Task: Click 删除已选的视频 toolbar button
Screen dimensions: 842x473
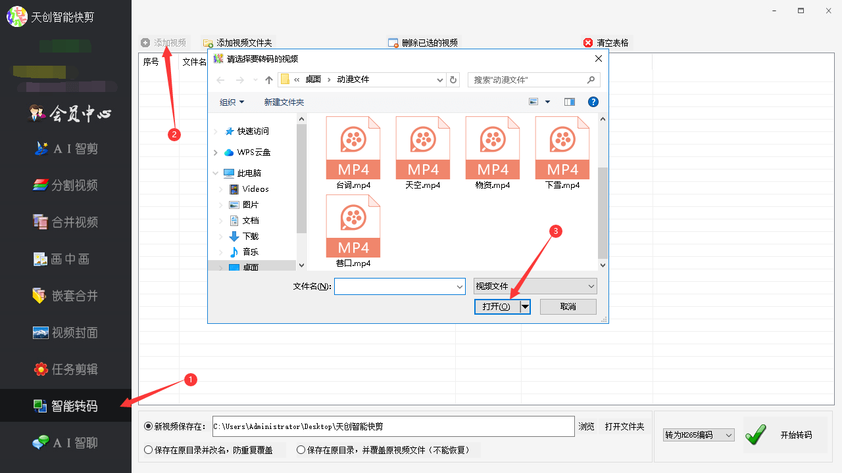Action: pos(423,43)
